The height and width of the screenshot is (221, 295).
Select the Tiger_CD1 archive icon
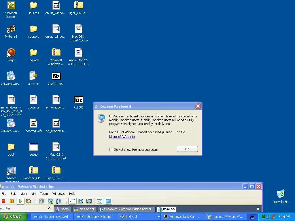(78, 8)
